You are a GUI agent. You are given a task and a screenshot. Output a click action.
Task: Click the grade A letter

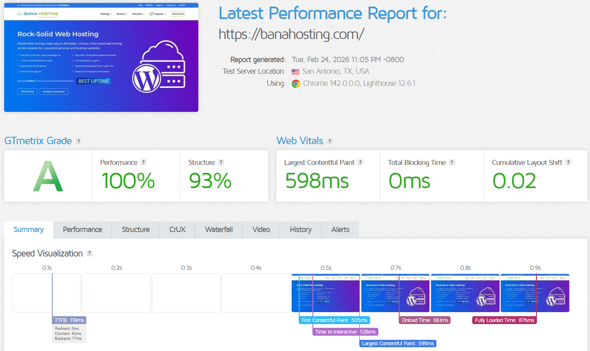tap(48, 177)
